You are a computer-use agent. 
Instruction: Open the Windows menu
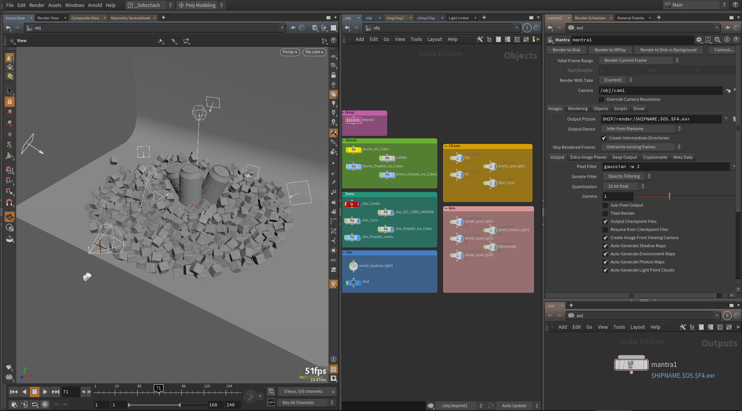tap(75, 5)
